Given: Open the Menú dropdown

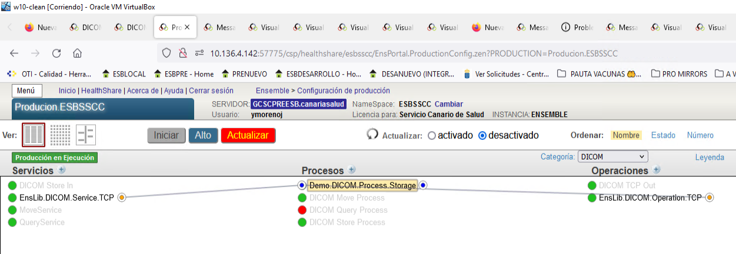Looking at the screenshot, I should [25, 91].
